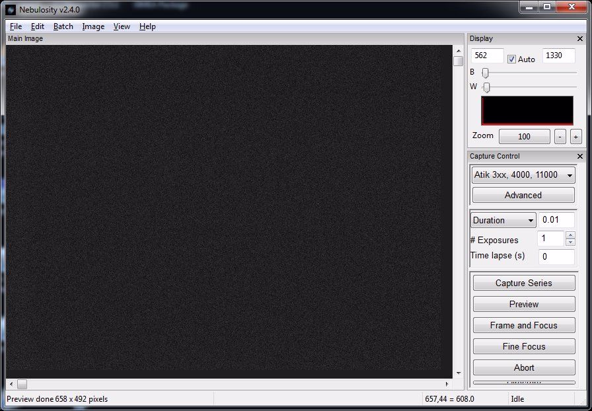Image resolution: width=592 pixels, height=411 pixels.
Task: Increase the number of exposures with up arrow
Action: (571, 235)
